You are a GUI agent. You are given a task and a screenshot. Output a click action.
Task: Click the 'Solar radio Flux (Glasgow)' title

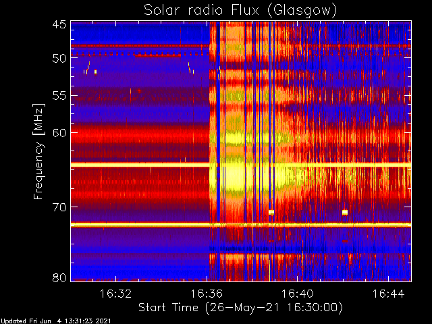[240, 11]
